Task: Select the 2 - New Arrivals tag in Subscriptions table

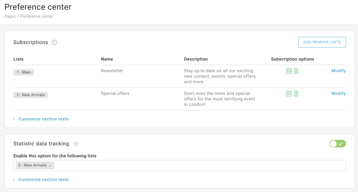Action: pyautogui.click(x=30, y=95)
